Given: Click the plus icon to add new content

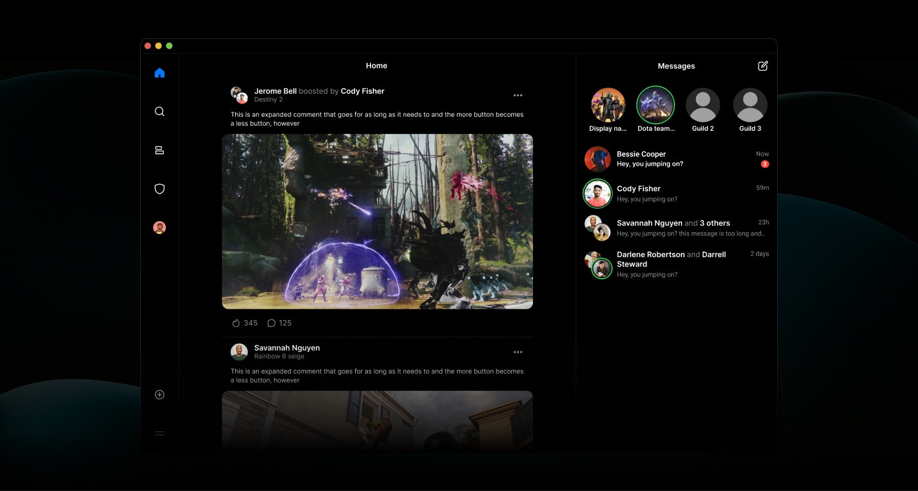Looking at the screenshot, I should 159,394.
